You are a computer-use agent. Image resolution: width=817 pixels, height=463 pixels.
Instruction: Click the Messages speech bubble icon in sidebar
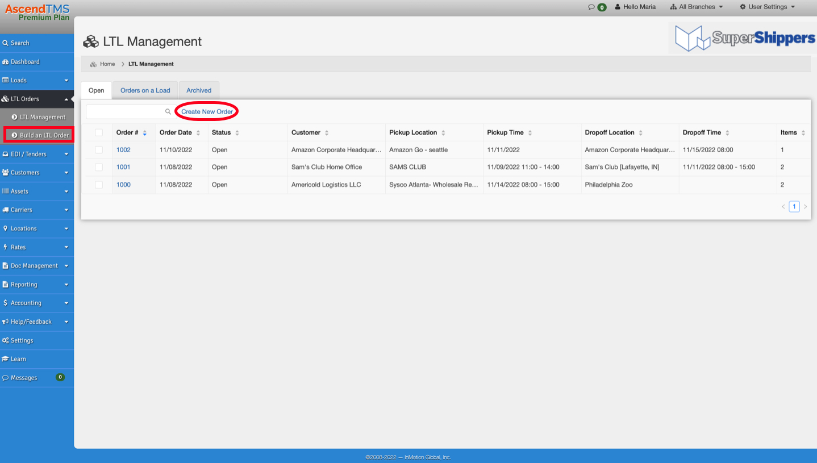[x=5, y=378]
